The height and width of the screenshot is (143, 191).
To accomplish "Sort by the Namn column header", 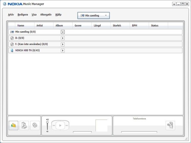I will click(25, 25).
